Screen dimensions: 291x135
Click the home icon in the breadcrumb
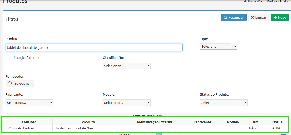tap(245, 1)
